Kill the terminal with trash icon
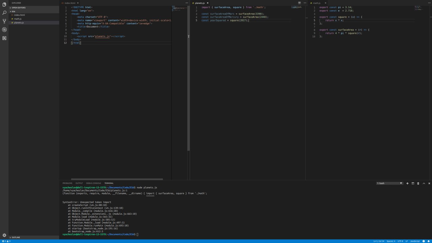This screenshot has height=243, width=432. coord(418,183)
